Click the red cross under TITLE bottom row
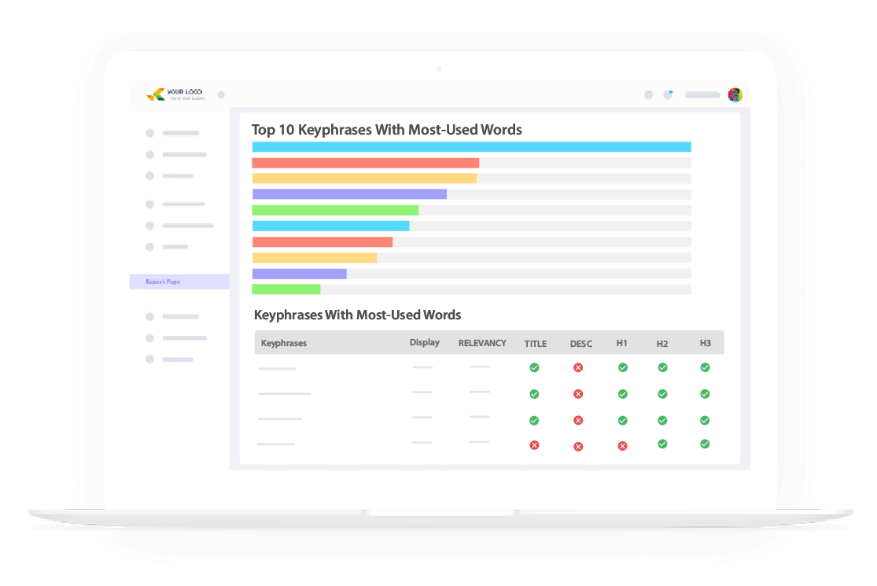877x586 pixels. click(535, 444)
